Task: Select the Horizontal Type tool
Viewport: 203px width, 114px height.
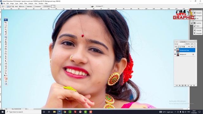Action: pyautogui.click(x=6, y=59)
